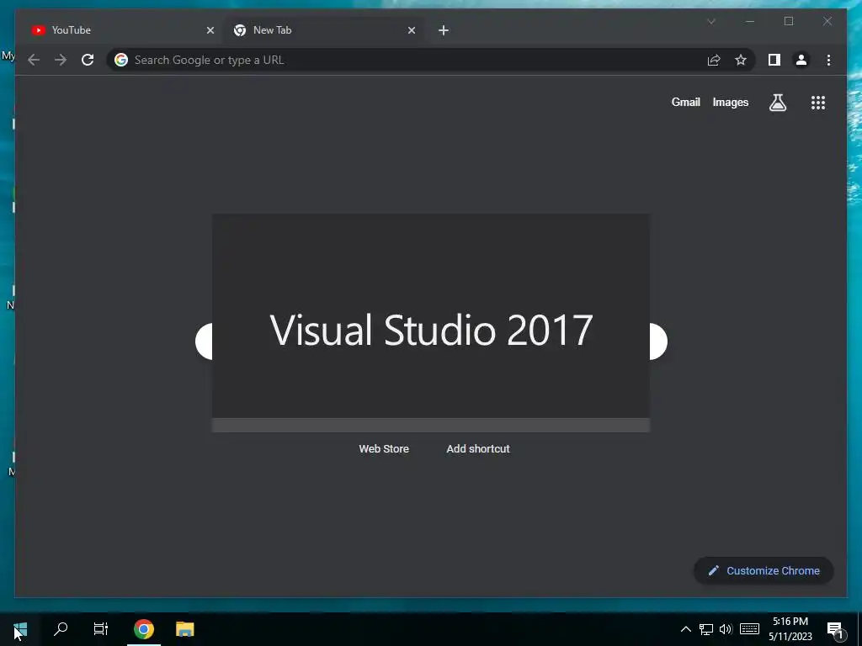This screenshot has width=862, height=646.
Task: Open Google Images link
Action: [730, 102]
